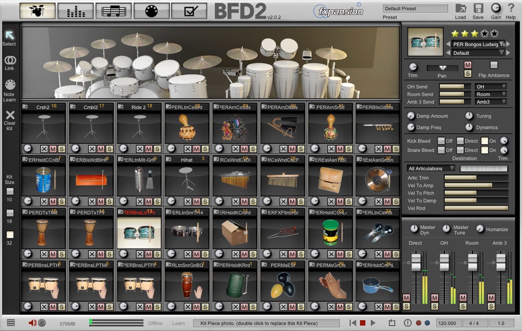
Task: Open the Room Send output dropdown
Action: (490, 94)
